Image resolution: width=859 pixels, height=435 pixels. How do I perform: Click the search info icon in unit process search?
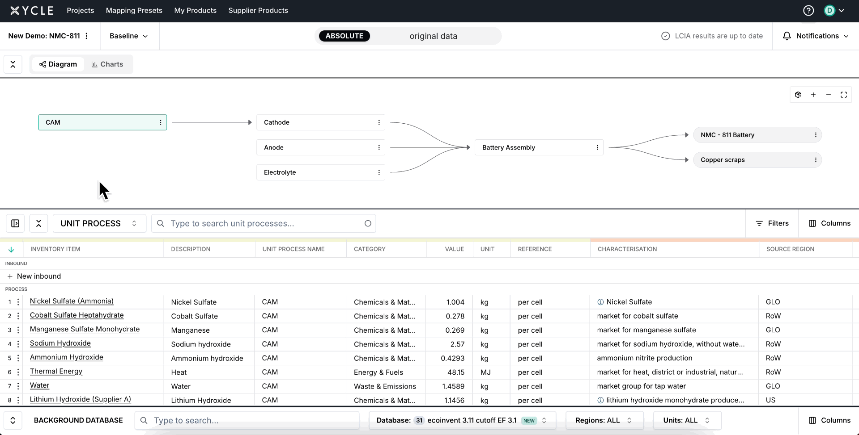coord(368,223)
